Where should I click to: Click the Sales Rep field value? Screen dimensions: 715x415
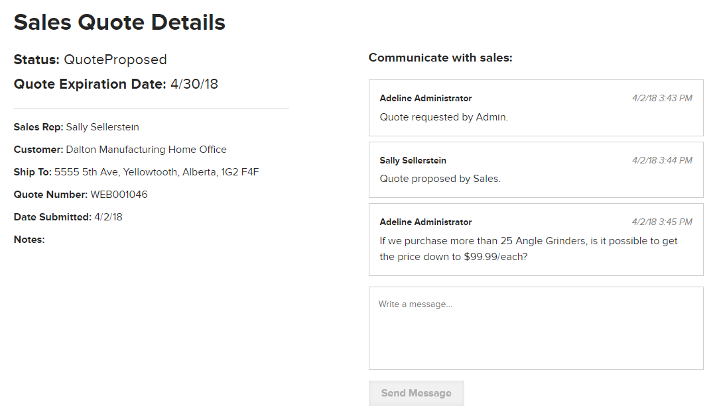tap(102, 127)
